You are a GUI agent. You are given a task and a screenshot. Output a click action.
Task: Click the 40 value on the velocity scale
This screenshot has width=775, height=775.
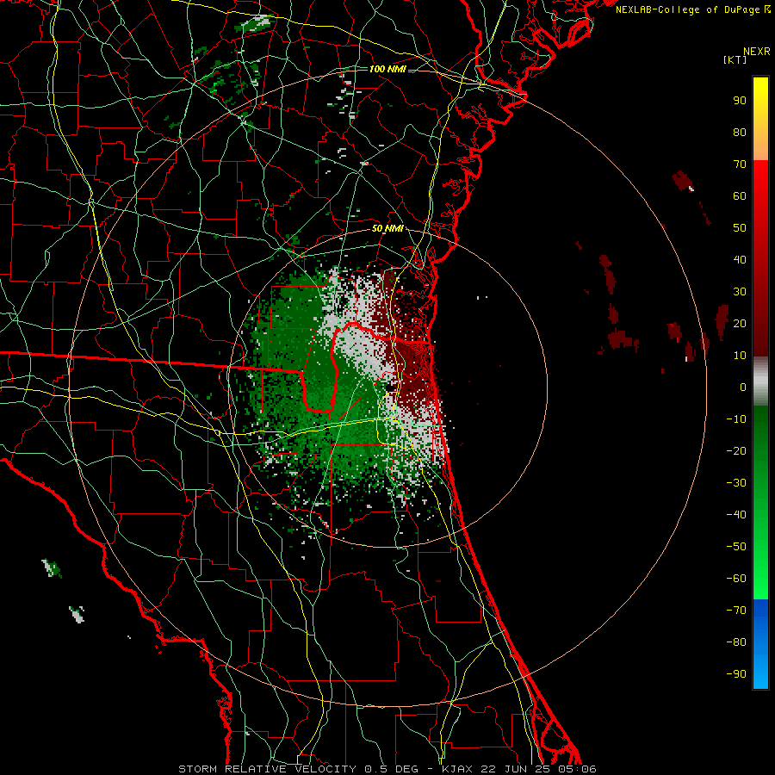(740, 259)
